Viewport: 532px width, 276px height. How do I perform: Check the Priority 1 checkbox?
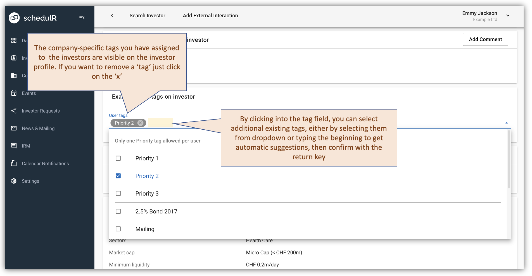(118, 158)
